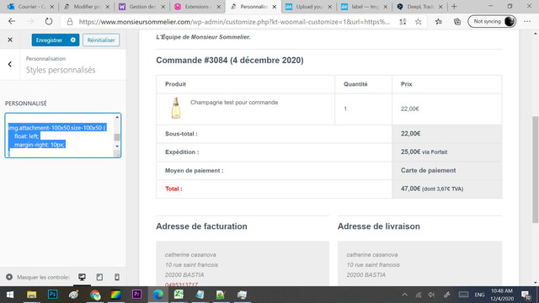Click Carte de paiement text
This screenshot has width=539, height=303.
tap(429, 170)
